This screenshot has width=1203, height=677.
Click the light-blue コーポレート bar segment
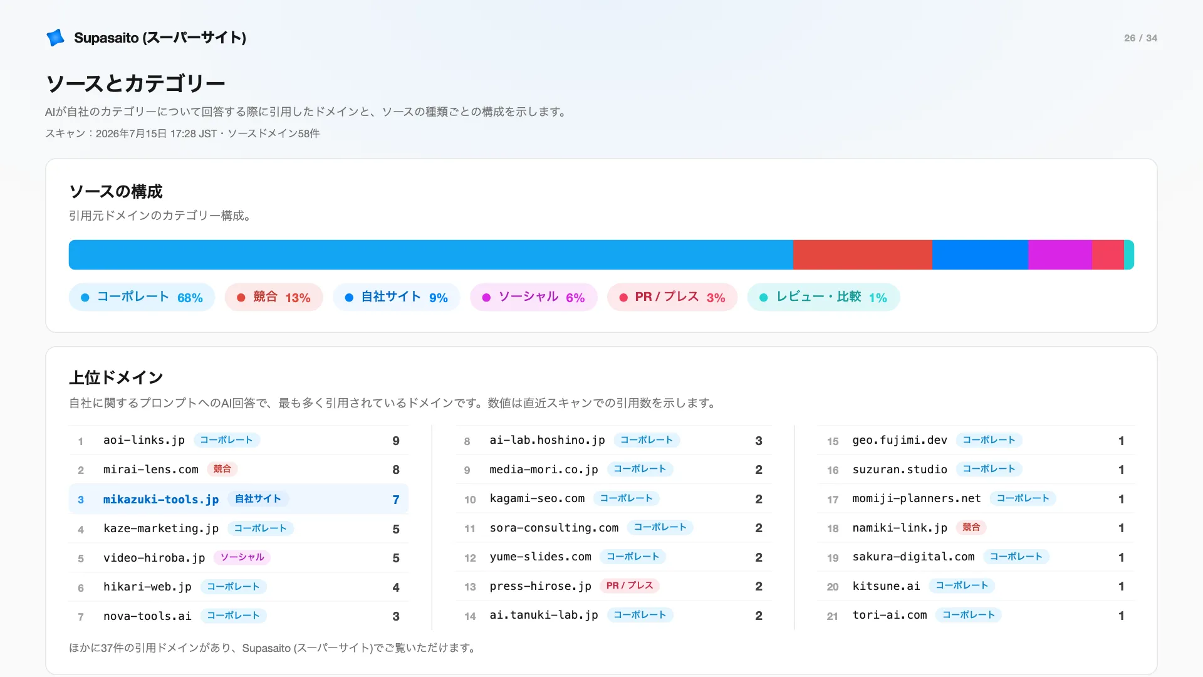pyautogui.click(x=431, y=255)
